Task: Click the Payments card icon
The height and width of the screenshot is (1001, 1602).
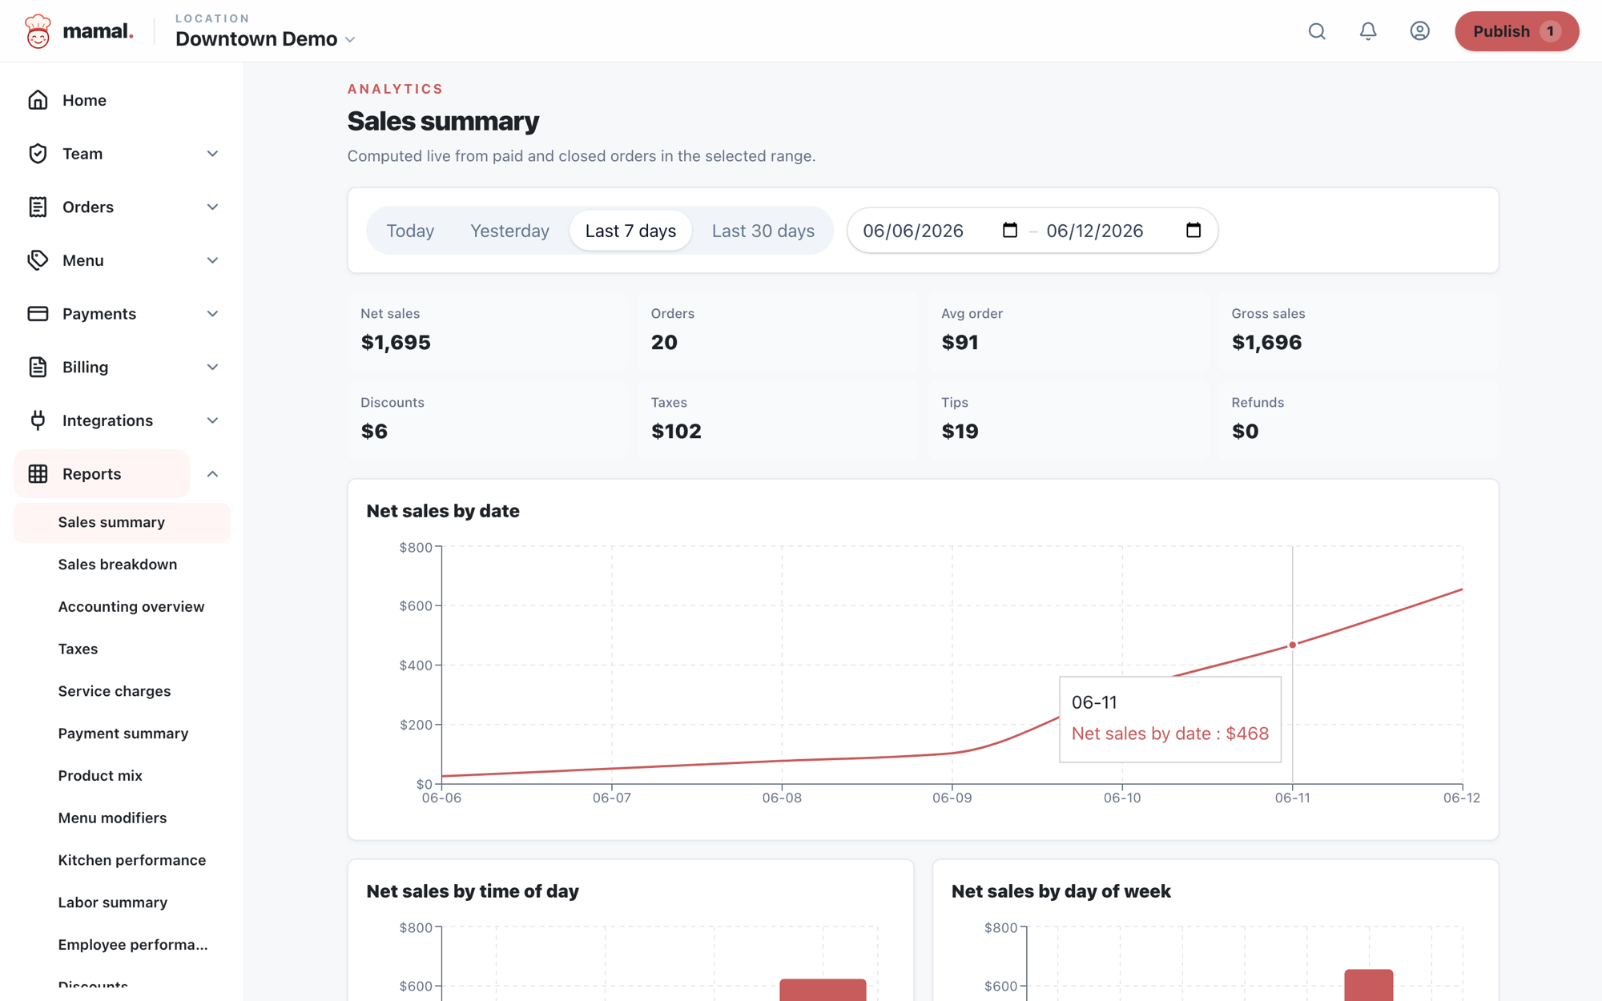Action: pyautogui.click(x=38, y=314)
